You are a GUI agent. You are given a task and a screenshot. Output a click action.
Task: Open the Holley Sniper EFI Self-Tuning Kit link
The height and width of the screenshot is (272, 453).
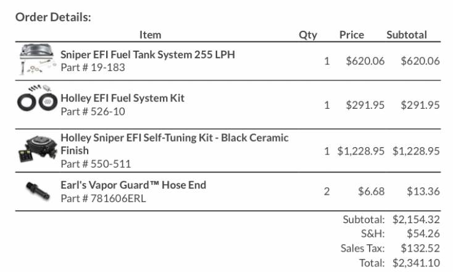click(x=175, y=144)
